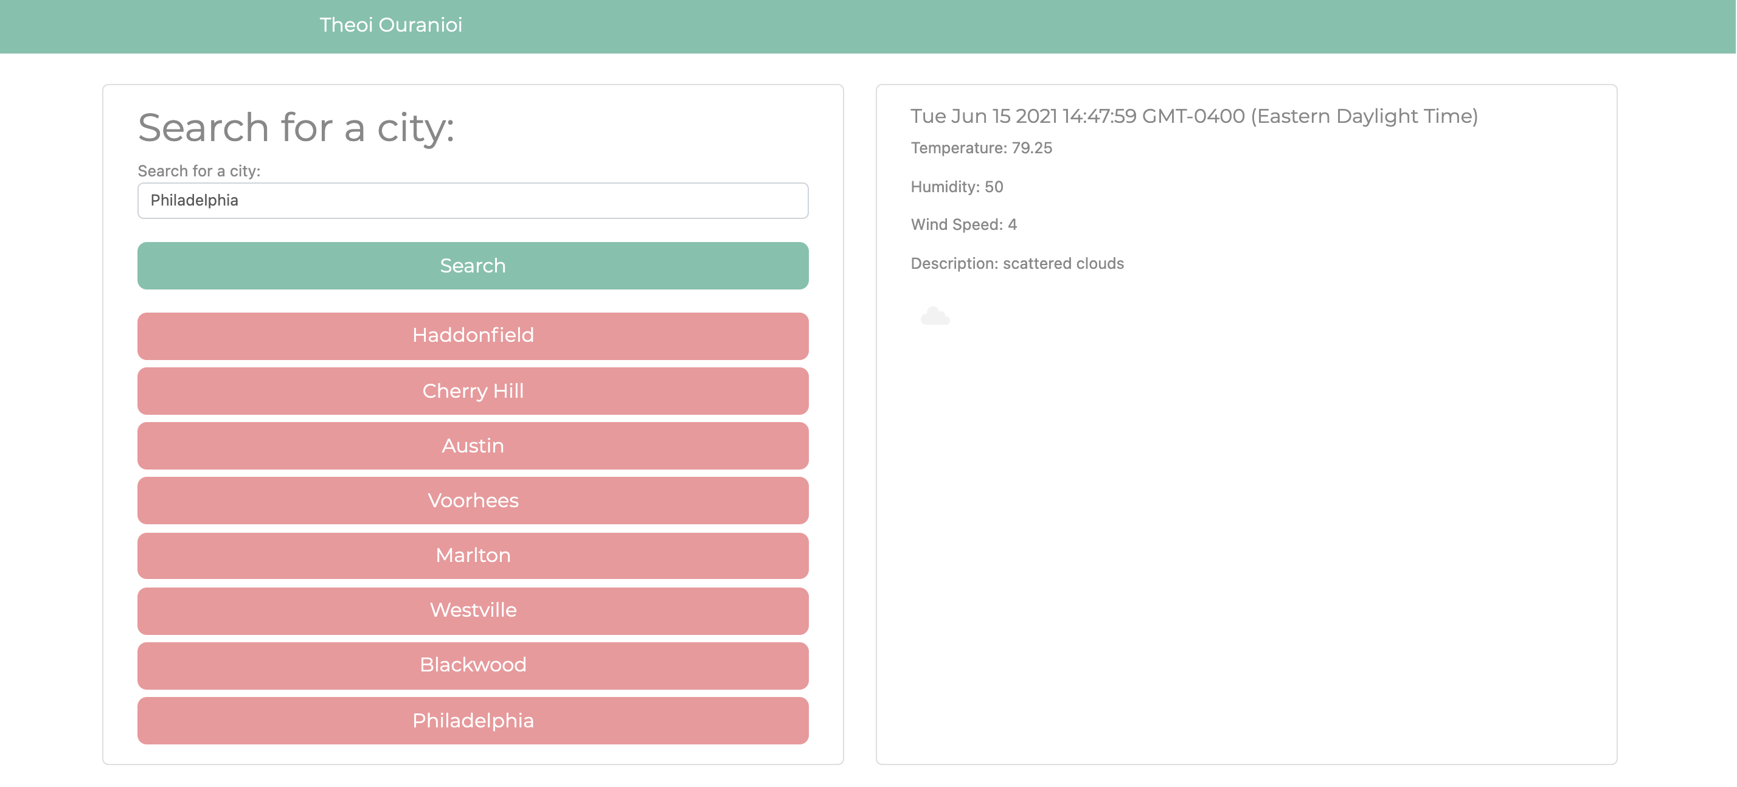Click the Theoi Ouranioi header title

pyautogui.click(x=392, y=25)
